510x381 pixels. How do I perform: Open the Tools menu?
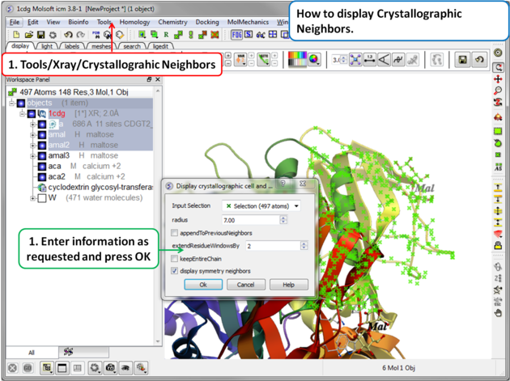pos(104,22)
